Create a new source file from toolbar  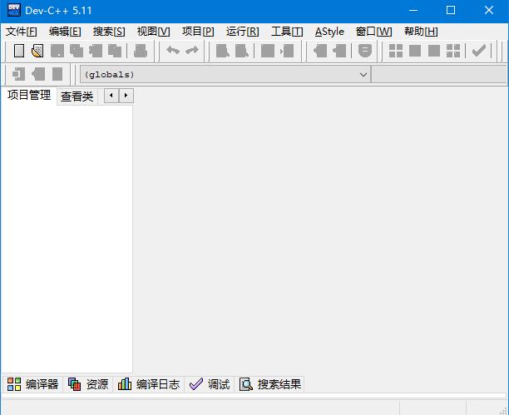(x=19, y=51)
